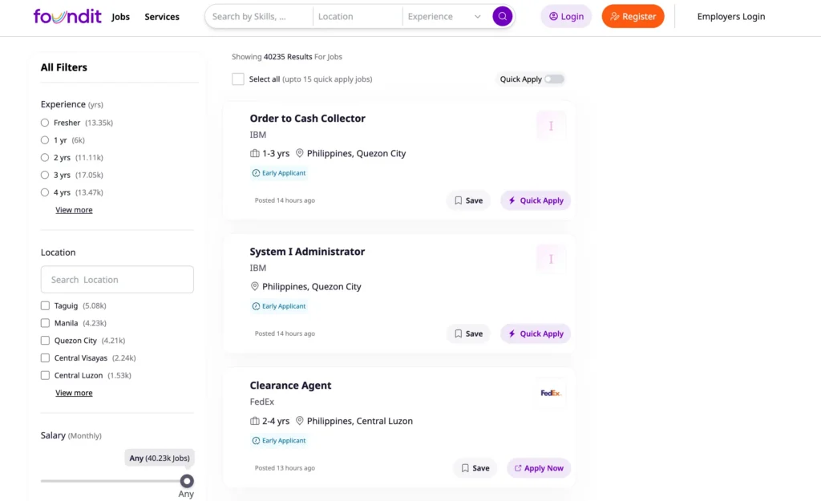The image size is (821, 501).
Task: Quick Apply to System I Administrator
Action: [x=536, y=333]
